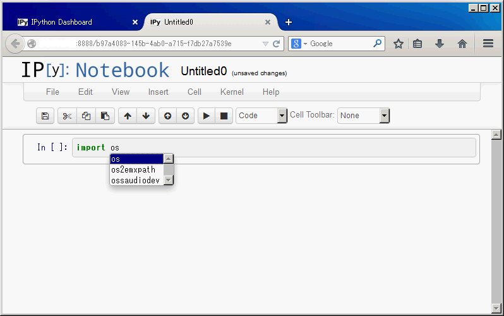Screen dimensions: 504x316
Task: Open the Help menu
Action: [x=271, y=92]
